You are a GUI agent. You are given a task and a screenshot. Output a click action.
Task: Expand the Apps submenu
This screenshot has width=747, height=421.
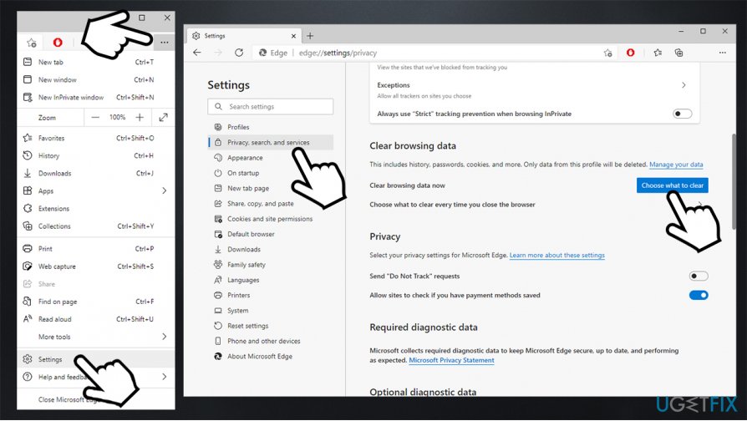(x=96, y=191)
